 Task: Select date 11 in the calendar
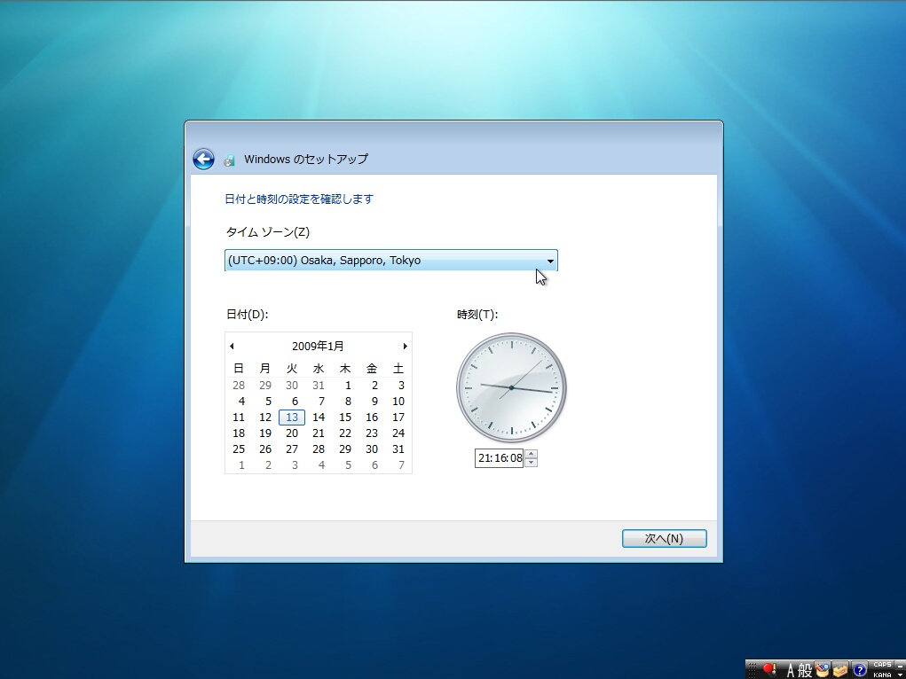pyautogui.click(x=239, y=418)
